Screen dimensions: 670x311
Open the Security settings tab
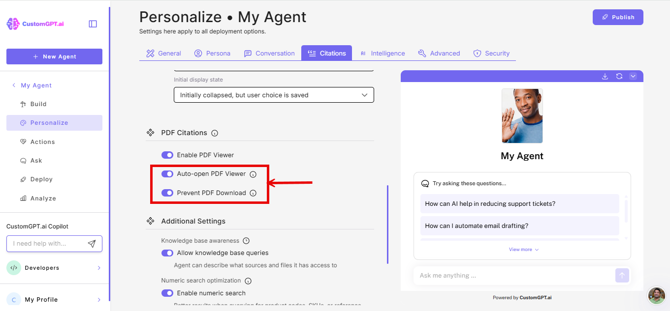[x=491, y=53]
